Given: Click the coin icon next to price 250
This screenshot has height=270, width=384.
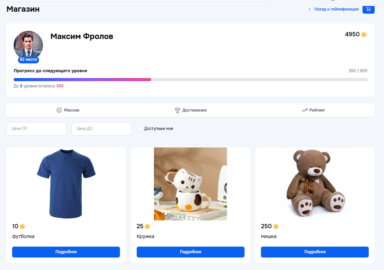Looking at the screenshot, I should (276, 227).
